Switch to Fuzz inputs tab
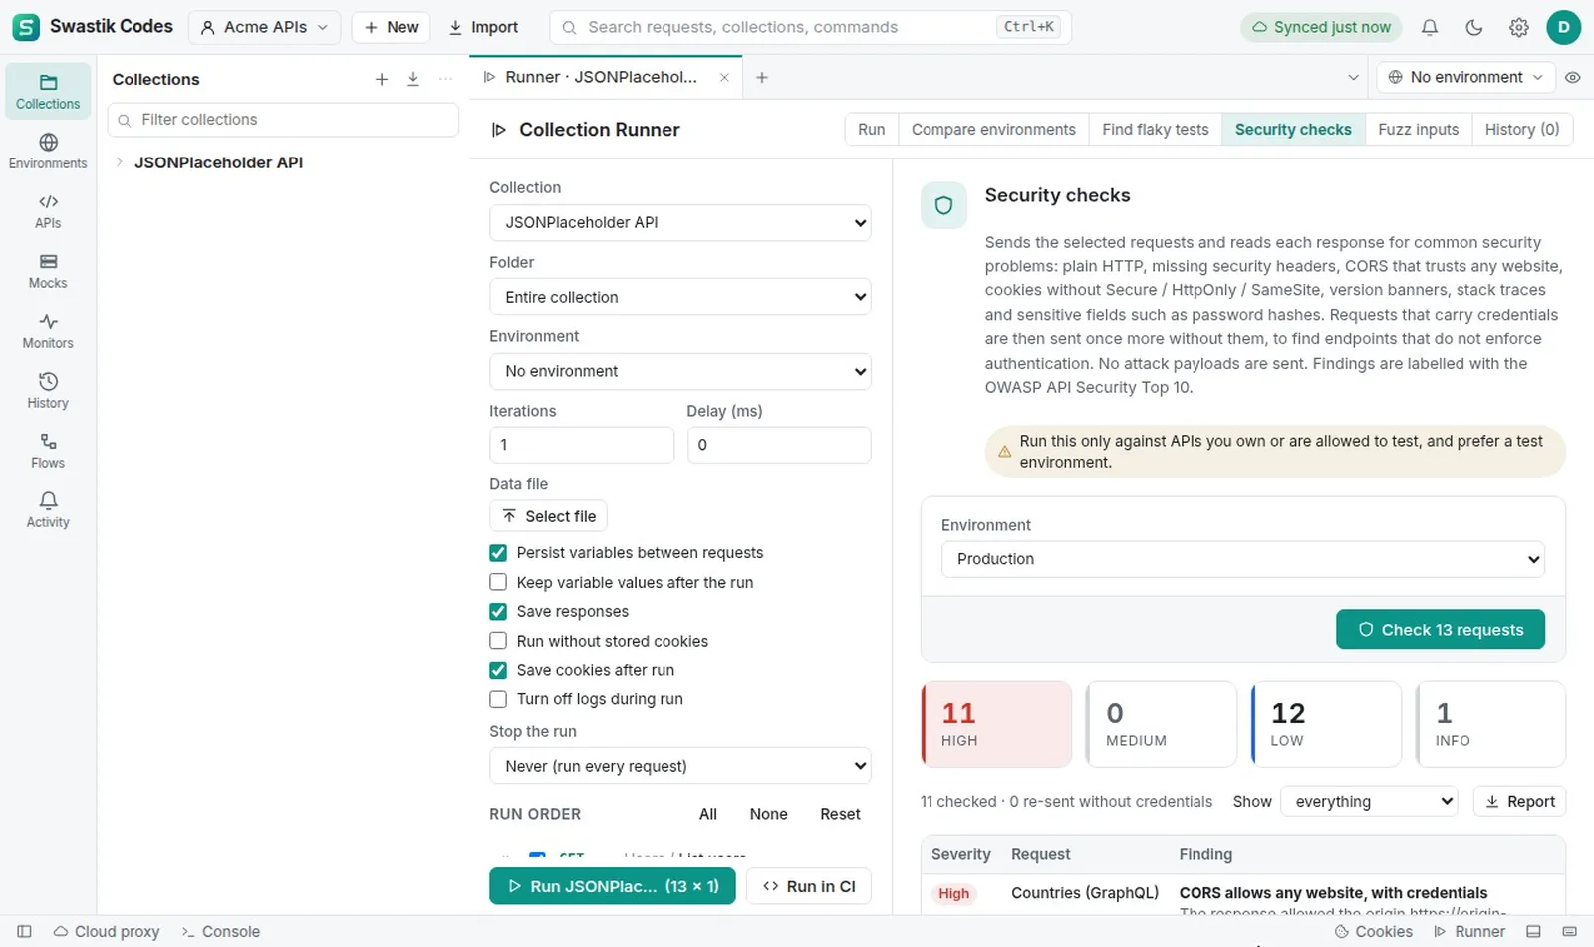The width and height of the screenshot is (1594, 947). point(1419,130)
